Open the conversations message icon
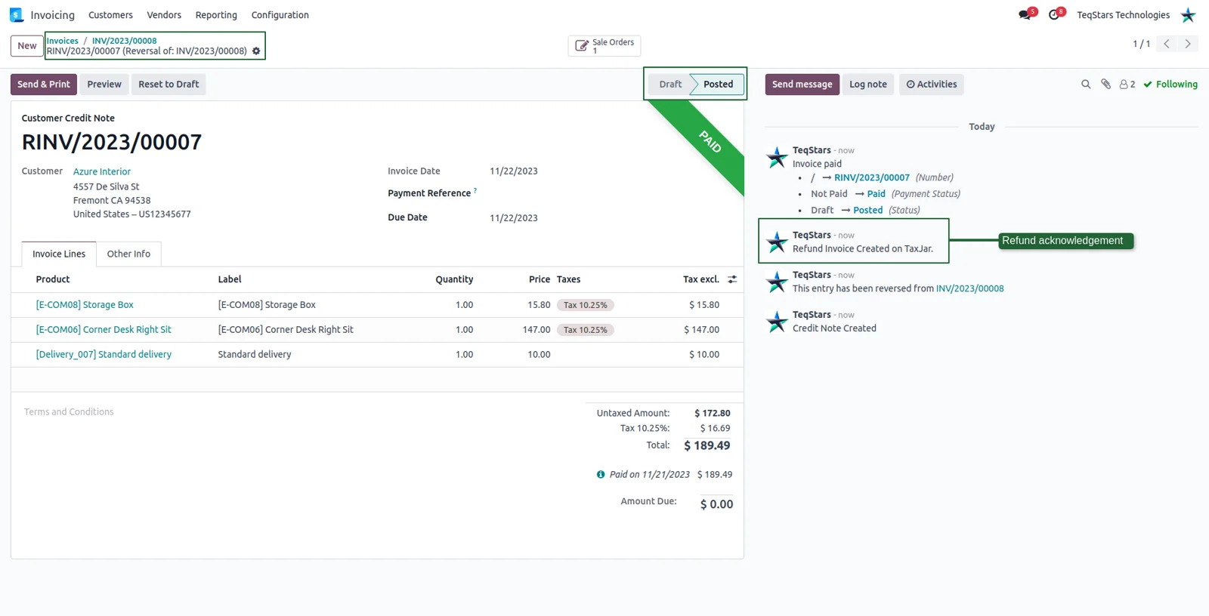The image size is (1209, 616). click(x=1026, y=14)
